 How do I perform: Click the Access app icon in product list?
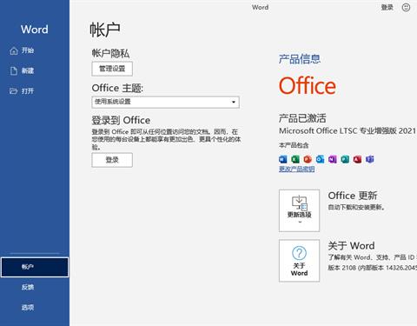[x=357, y=159]
